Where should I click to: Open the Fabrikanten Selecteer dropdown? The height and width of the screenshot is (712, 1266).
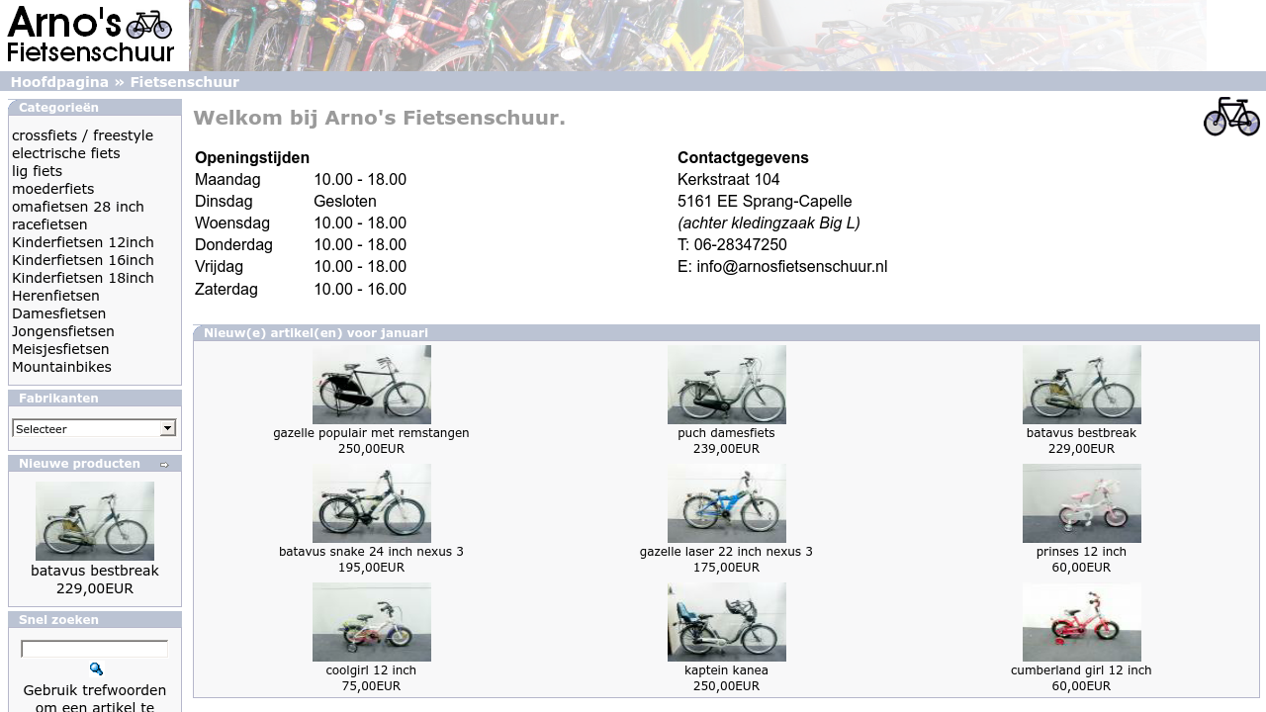[94, 428]
